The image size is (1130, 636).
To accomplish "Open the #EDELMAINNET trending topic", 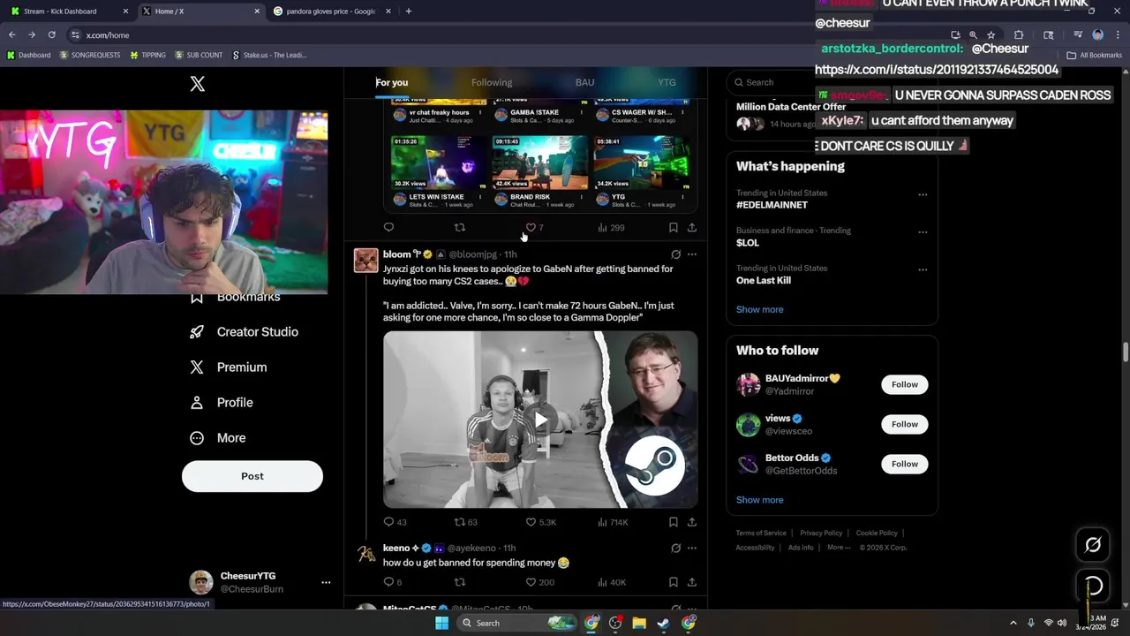I will (x=772, y=205).
